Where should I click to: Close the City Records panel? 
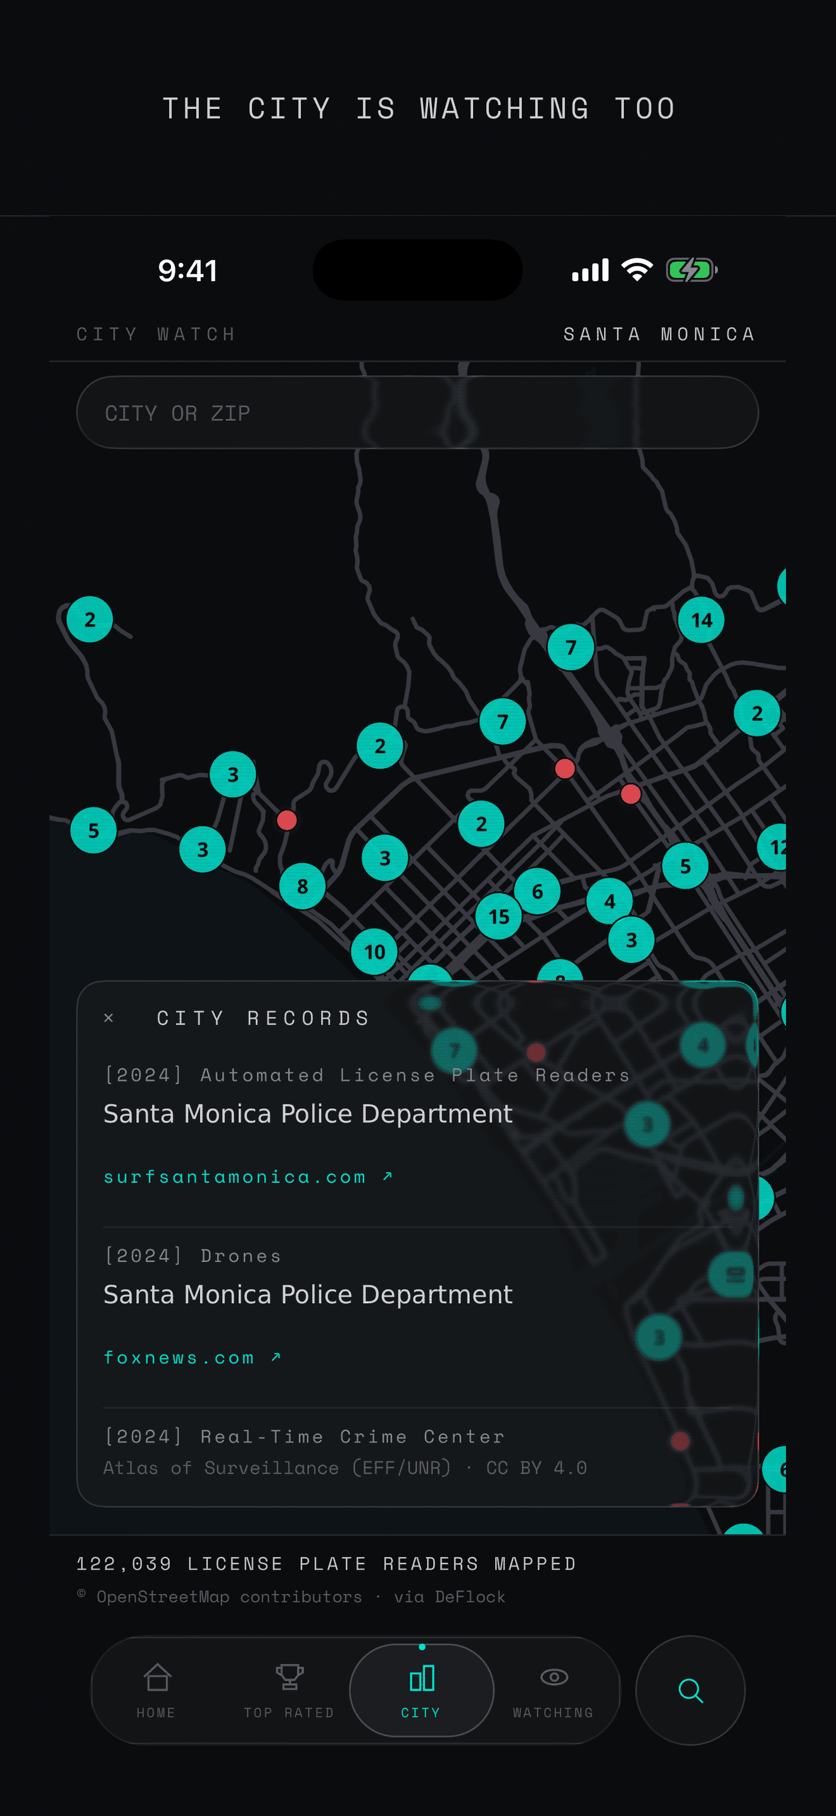(108, 1018)
